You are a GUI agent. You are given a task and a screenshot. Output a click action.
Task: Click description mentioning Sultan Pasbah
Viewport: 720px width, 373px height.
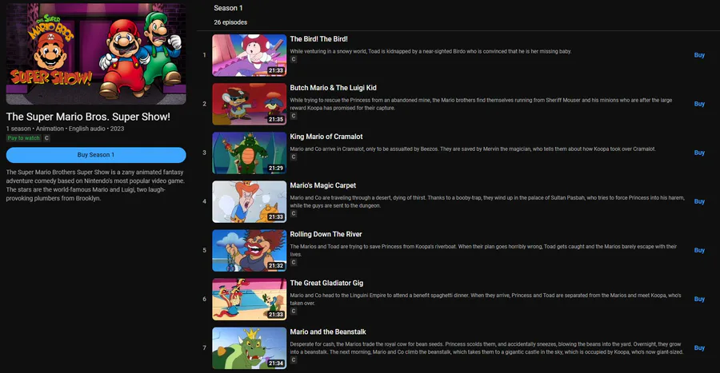(x=487, y=201)
